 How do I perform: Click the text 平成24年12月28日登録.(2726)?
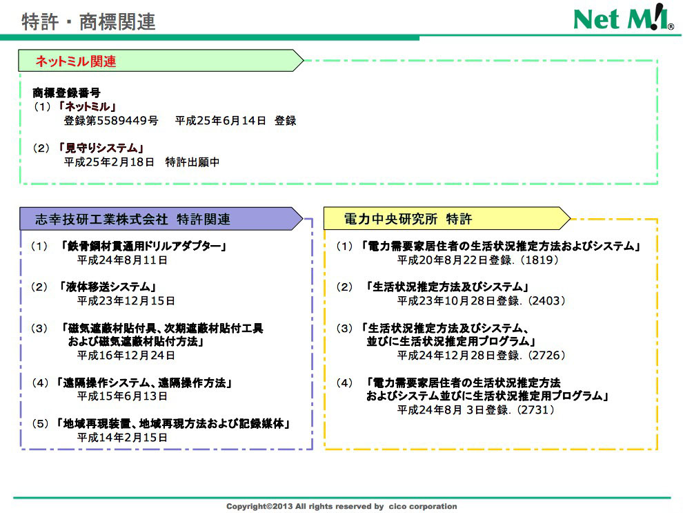click(482, 355)
